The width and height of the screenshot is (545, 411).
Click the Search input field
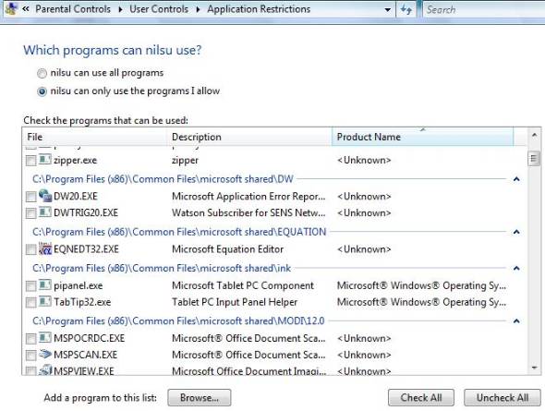484,9
